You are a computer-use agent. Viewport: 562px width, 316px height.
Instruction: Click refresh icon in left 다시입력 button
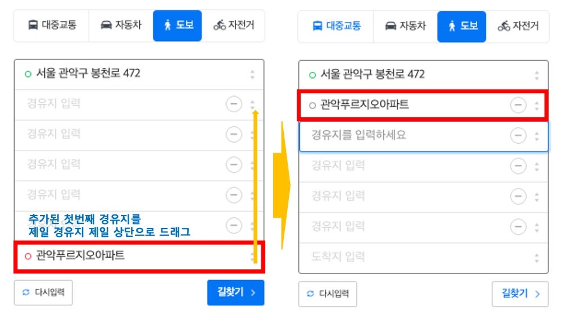(26, 292)
